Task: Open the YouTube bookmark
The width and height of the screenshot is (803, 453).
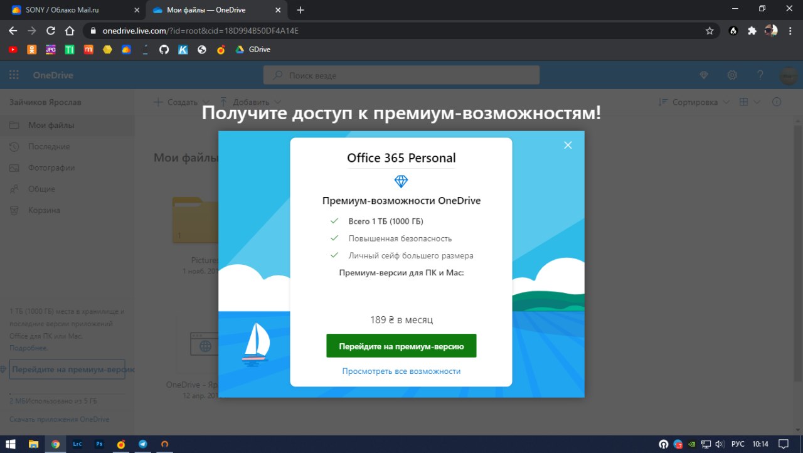Action: tap(13, 50)
